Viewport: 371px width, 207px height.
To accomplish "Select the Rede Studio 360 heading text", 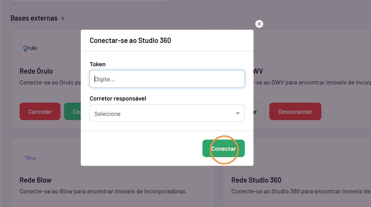I will tap(256, 180).
